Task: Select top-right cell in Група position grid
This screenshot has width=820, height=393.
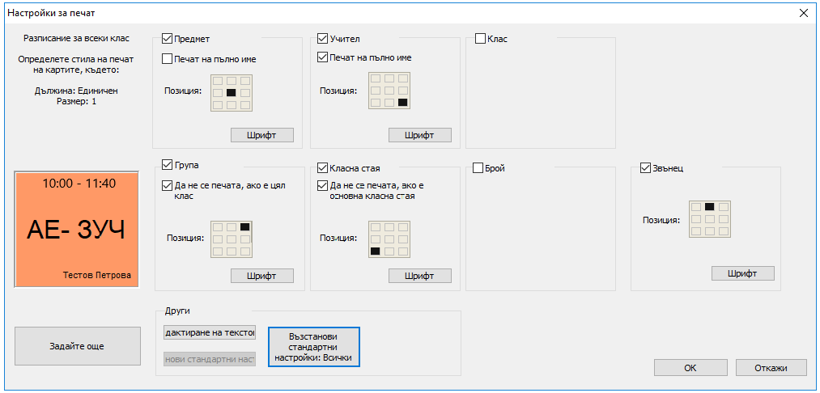Action: point(244,226)
